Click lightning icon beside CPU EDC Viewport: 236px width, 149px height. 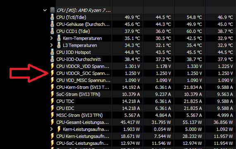click(x=52, y=108)
